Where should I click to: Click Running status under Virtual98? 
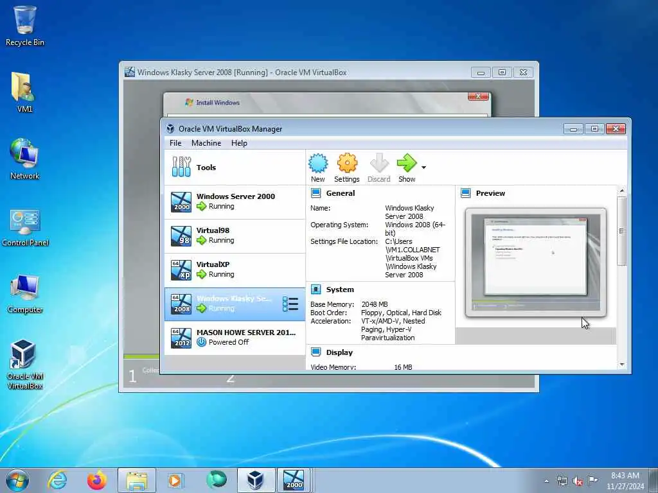click(221, 240)
